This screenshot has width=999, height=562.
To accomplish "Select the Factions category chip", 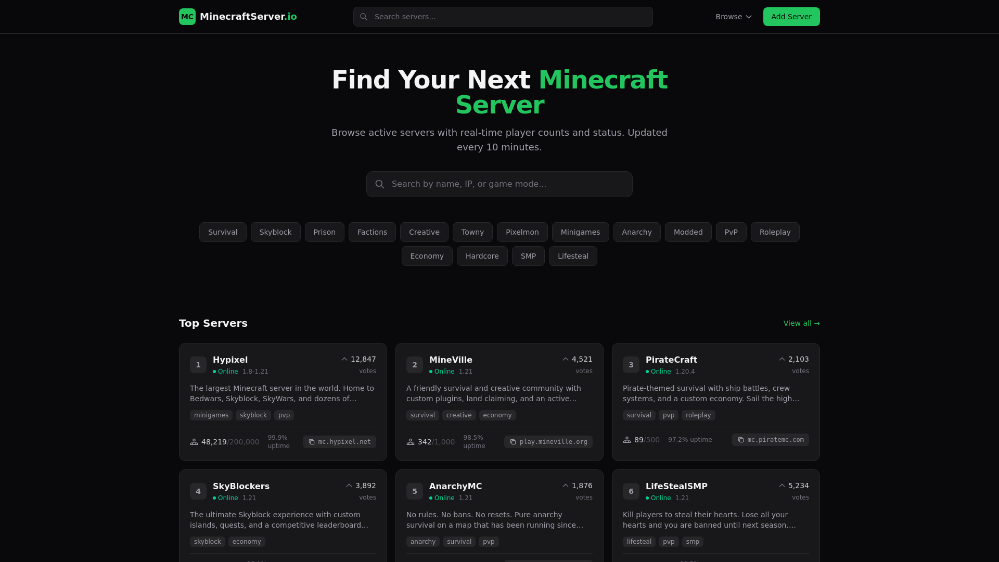I will pyautogui.click(x=372, y=232).
